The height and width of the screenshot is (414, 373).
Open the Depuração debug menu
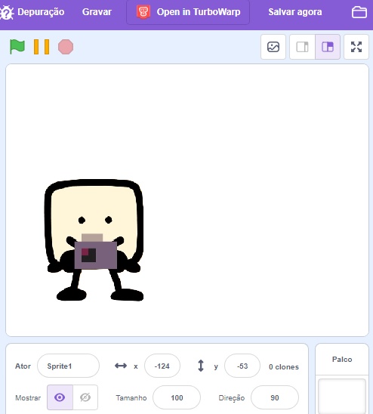(x=32, y=12)
